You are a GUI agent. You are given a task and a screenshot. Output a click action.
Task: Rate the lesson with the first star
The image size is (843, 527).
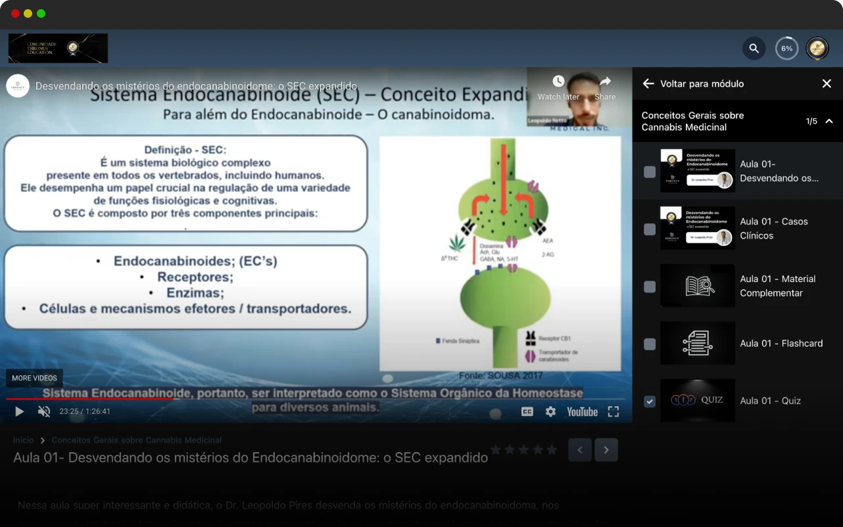click(496, 449)
